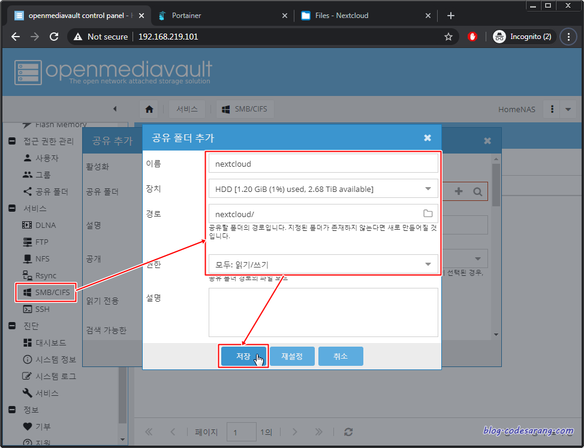
Task: Reload the page in browser
Action: 54,37
